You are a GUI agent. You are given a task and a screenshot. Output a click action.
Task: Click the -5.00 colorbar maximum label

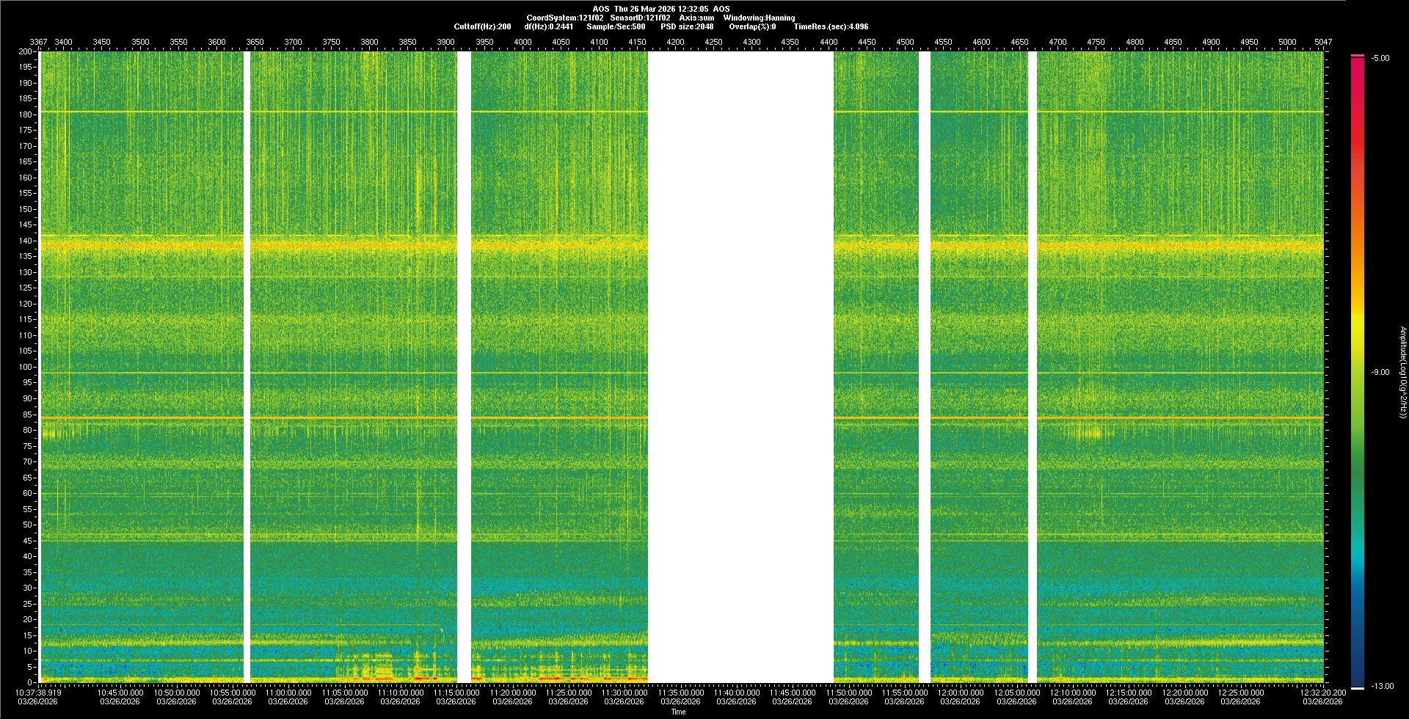[x=1380, y=59]
